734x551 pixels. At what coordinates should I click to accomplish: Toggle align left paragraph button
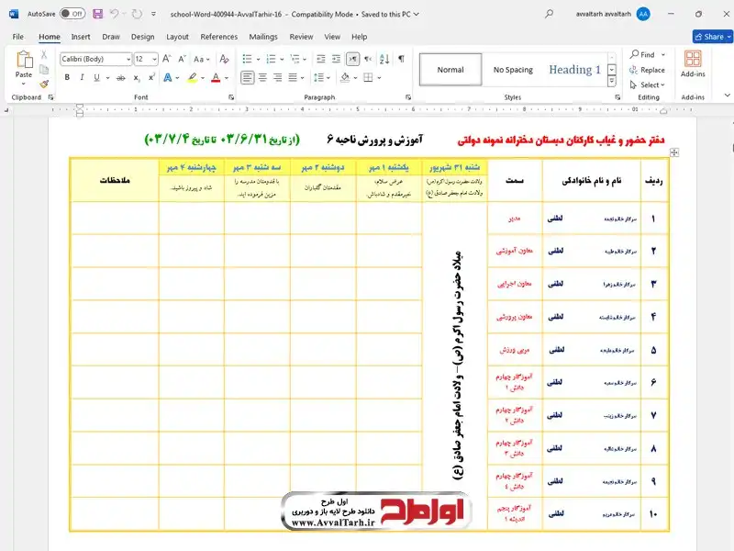click(x=248, y=78)
